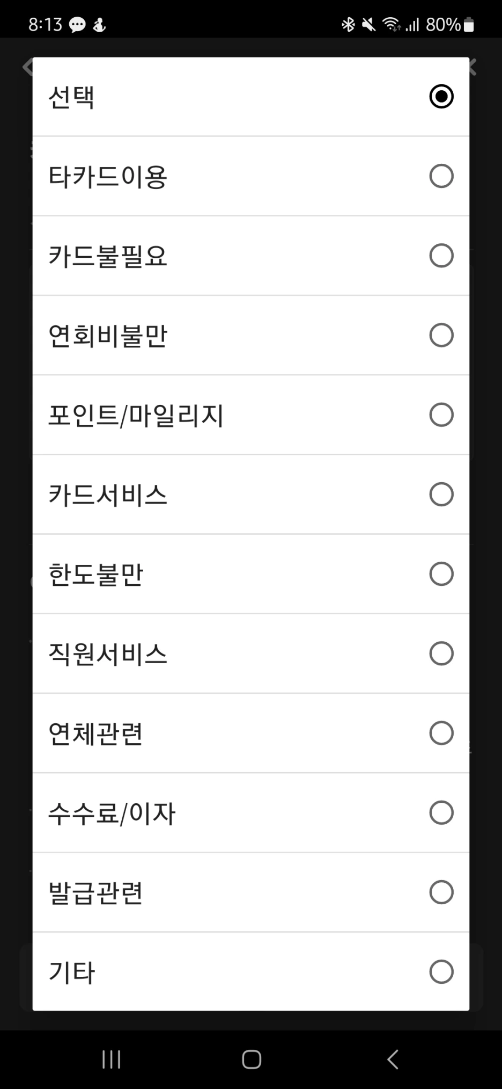Tap the Android home button
Viewport: 502px width, 1089px height.
click(x=252, y=1059)
